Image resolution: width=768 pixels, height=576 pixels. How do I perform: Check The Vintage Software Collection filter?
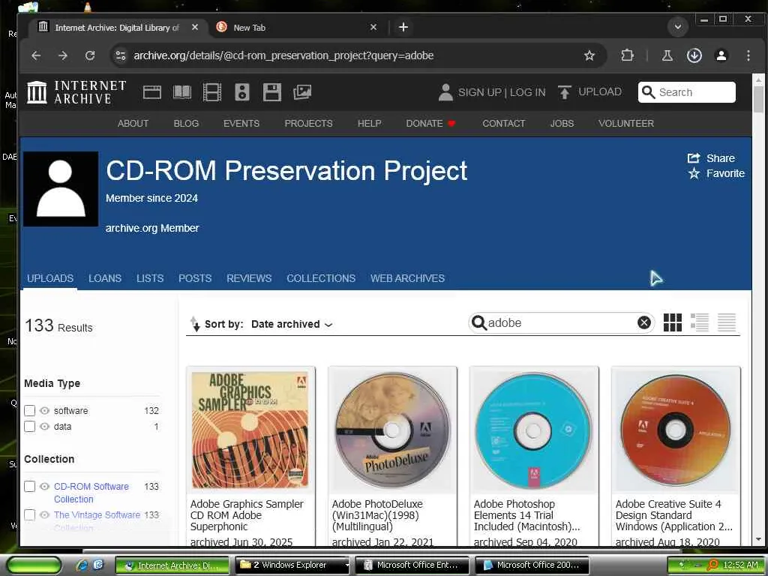[x=30, y=514]
